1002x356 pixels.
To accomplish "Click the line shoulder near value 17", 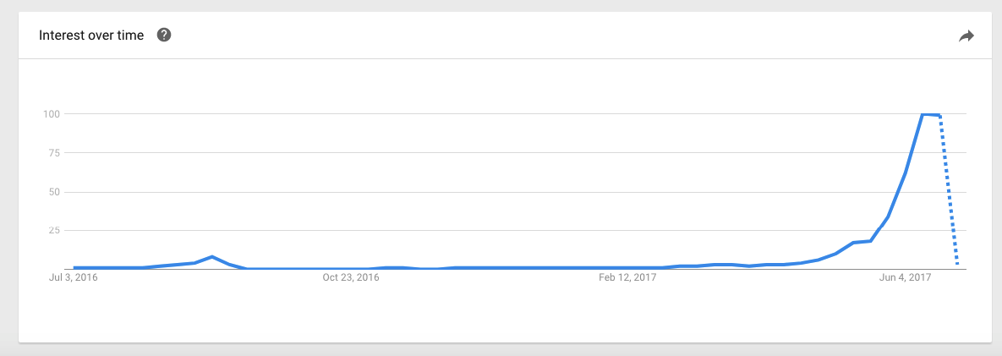I will click(862, 242).
